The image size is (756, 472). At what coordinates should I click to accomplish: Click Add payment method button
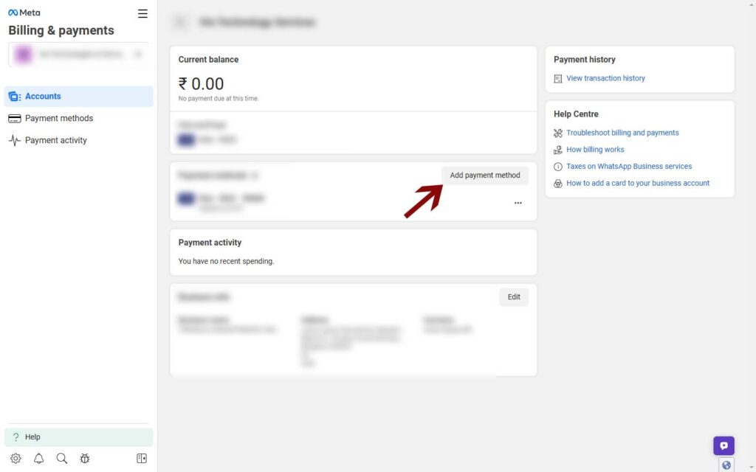click(484, 176)
